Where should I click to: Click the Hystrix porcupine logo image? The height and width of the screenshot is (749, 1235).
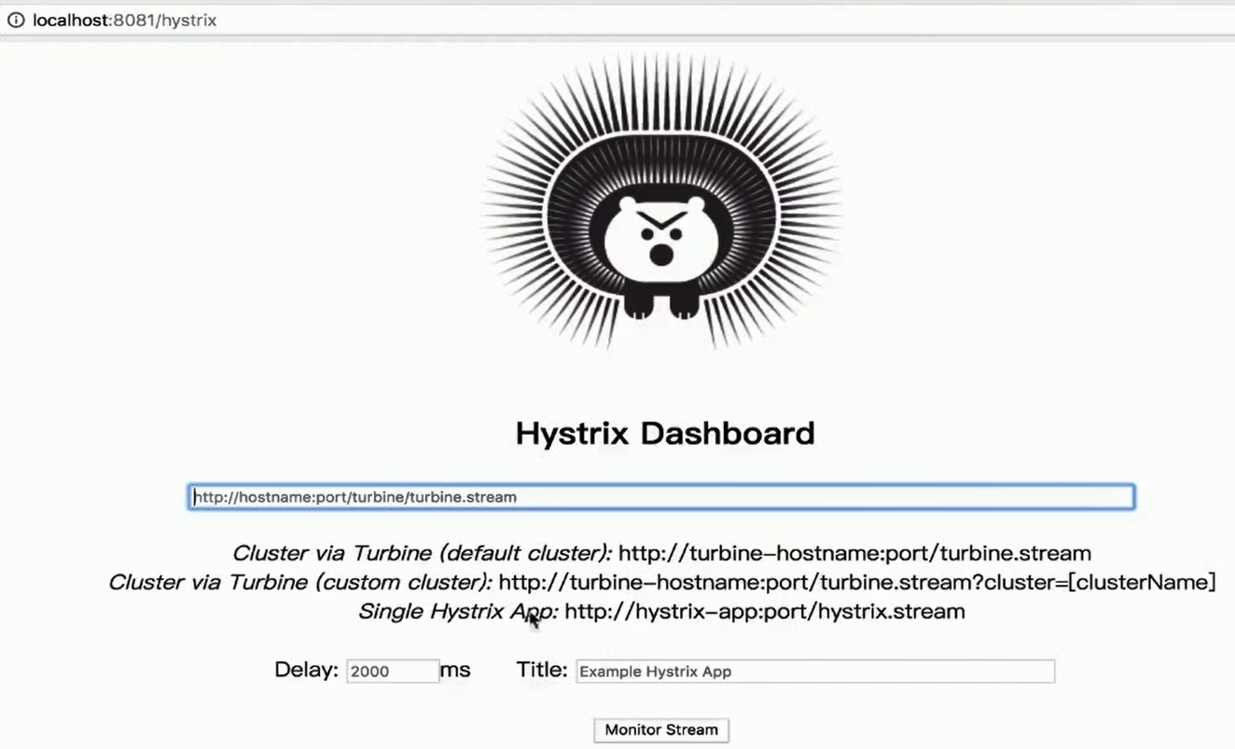coord(662,200)
